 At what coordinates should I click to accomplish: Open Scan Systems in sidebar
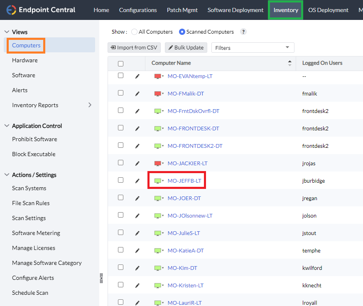pyautogui.click(x=29, y=188)
